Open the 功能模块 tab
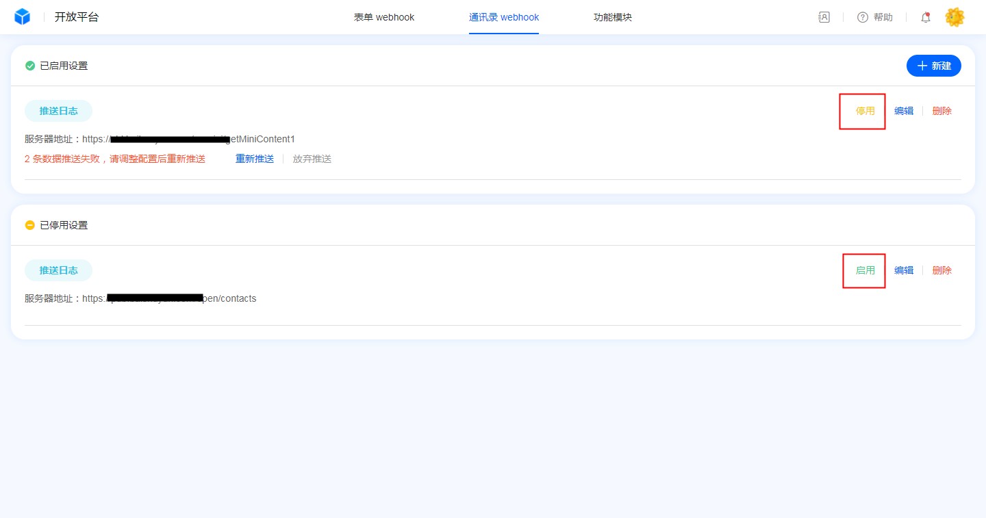This screenshot has height=518, width=986. [613, 17]
